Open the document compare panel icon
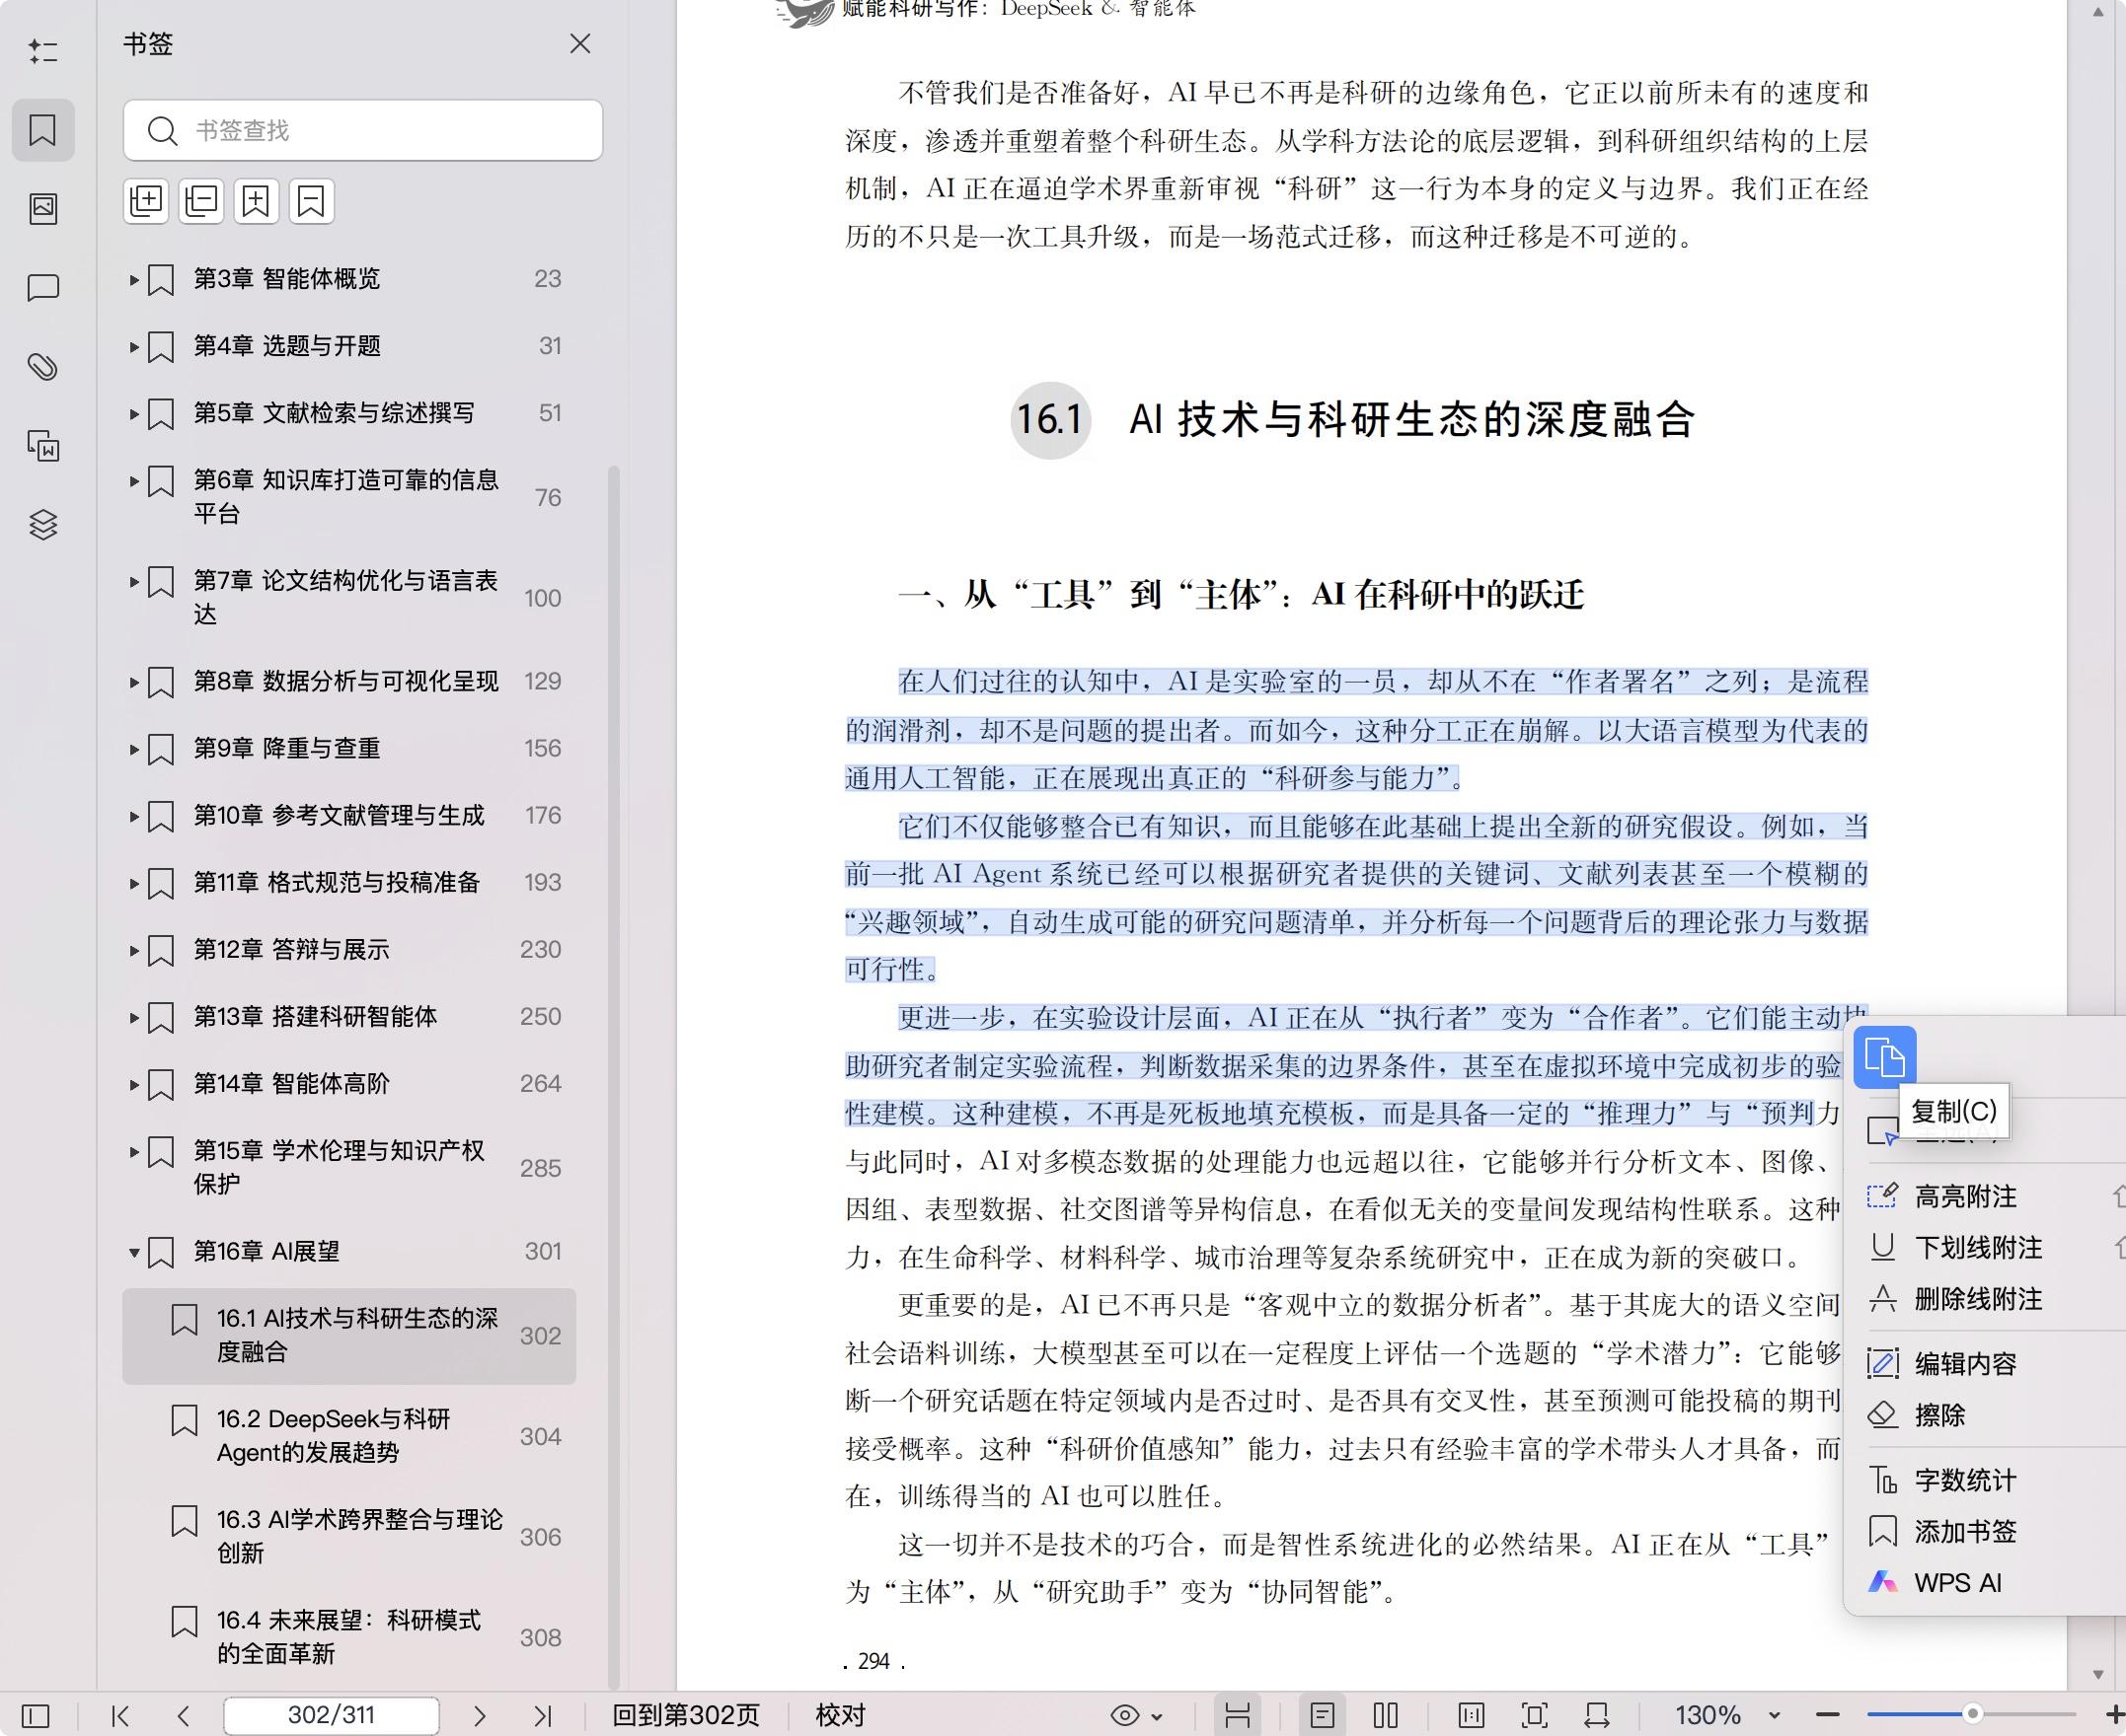This screenshot has width=2126, height=1736. (x=43, y=446)
